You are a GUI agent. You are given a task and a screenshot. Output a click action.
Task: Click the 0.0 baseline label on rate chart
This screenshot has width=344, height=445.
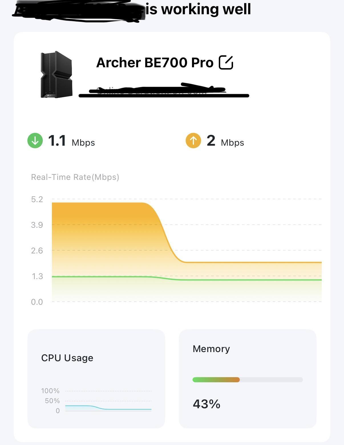pyautogui.click(x=37, y=302)
